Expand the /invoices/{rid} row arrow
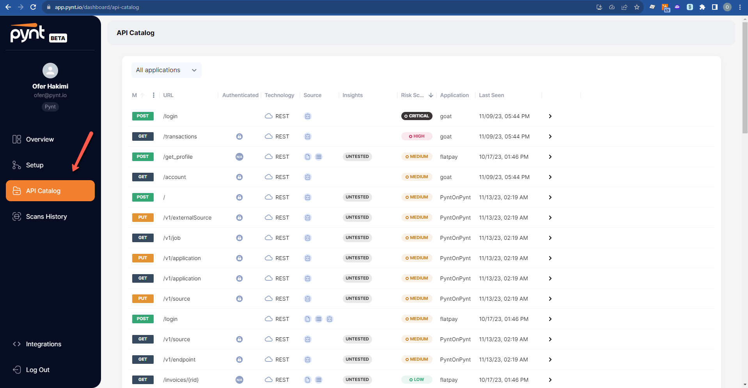The image size is (748, 388). click(550, 380)
